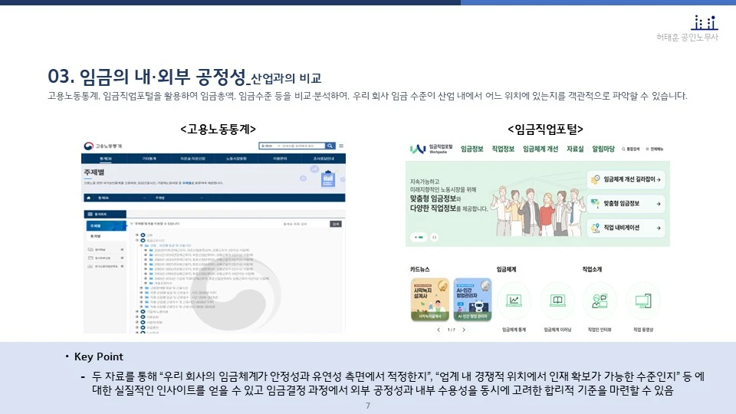The width and height of the screenshot is (736, 414).
Task: Go to previous card news page
Action: [x=439, y=330]
